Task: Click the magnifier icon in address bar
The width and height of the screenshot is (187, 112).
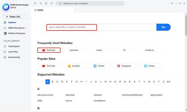Action: 60,3
